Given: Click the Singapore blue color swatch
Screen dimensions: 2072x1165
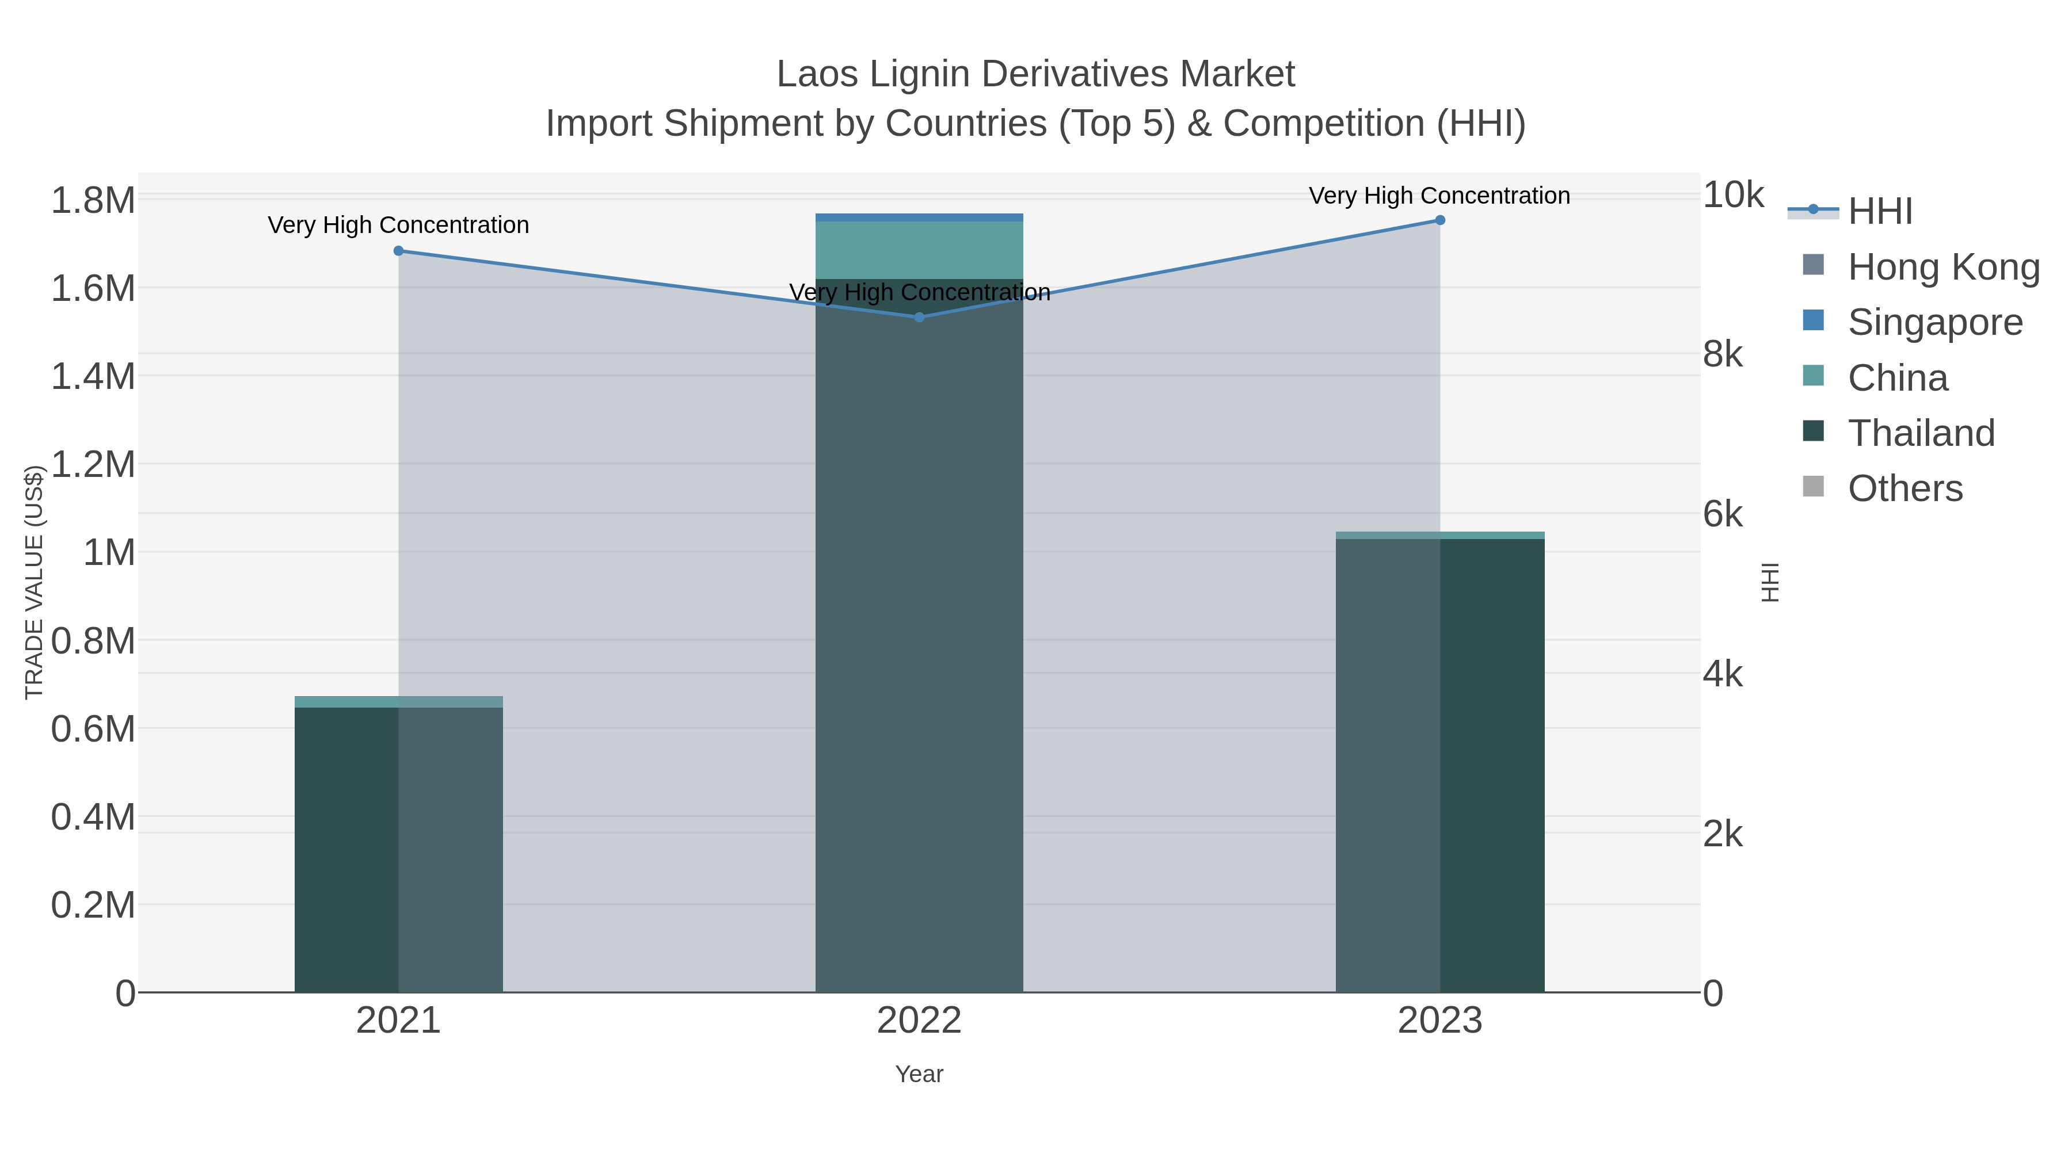Looking at the screenshot, I should click(x=1814, y=320).
